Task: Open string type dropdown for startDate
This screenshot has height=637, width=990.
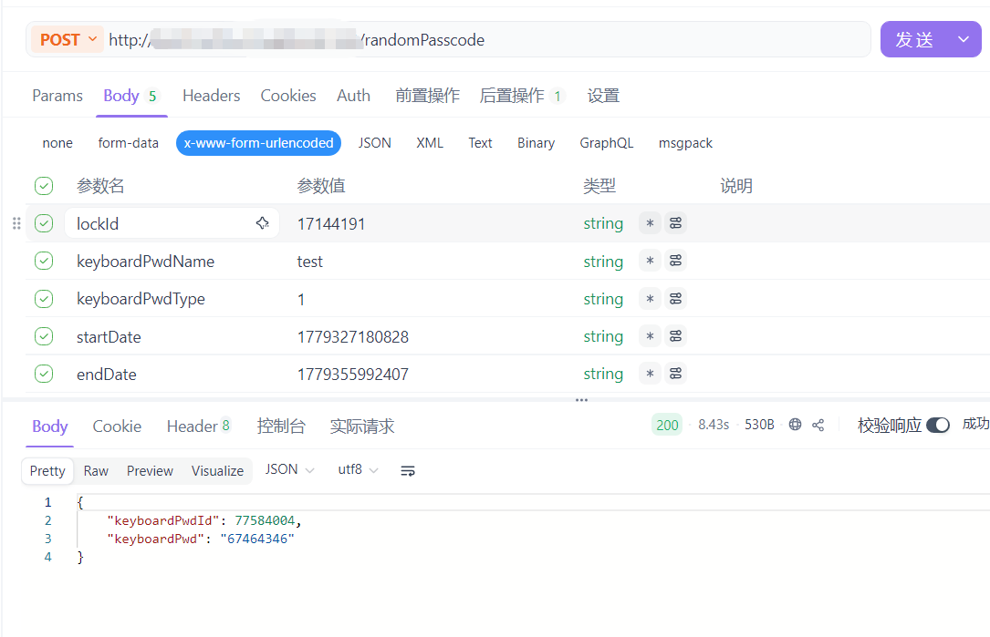Action: 603,336
